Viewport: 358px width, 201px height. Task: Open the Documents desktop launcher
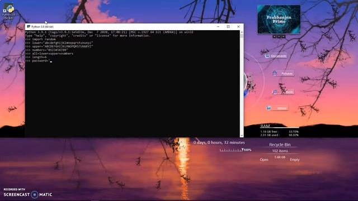click(x=276, y=56)
